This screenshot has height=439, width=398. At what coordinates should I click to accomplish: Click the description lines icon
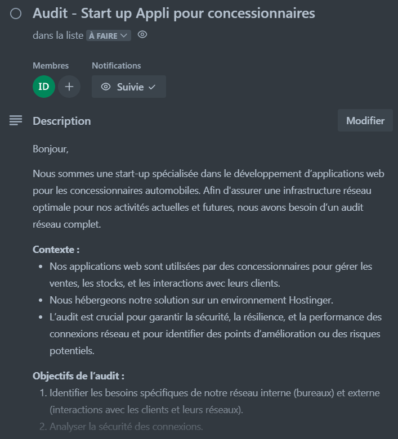click(16, 120)
